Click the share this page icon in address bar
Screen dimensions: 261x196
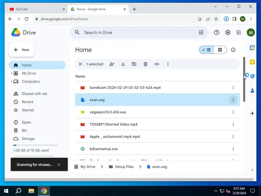208,19
